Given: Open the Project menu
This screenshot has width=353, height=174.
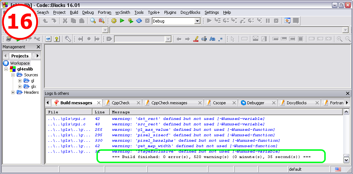Looking at the screenshot, I should (59, 12).
